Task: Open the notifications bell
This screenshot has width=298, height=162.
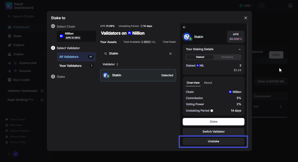Action: tap(290, 6)
